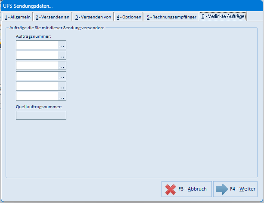Click the UPS Sendungsdaten window title
264x203 pixels.
click(x=28, y=6)
